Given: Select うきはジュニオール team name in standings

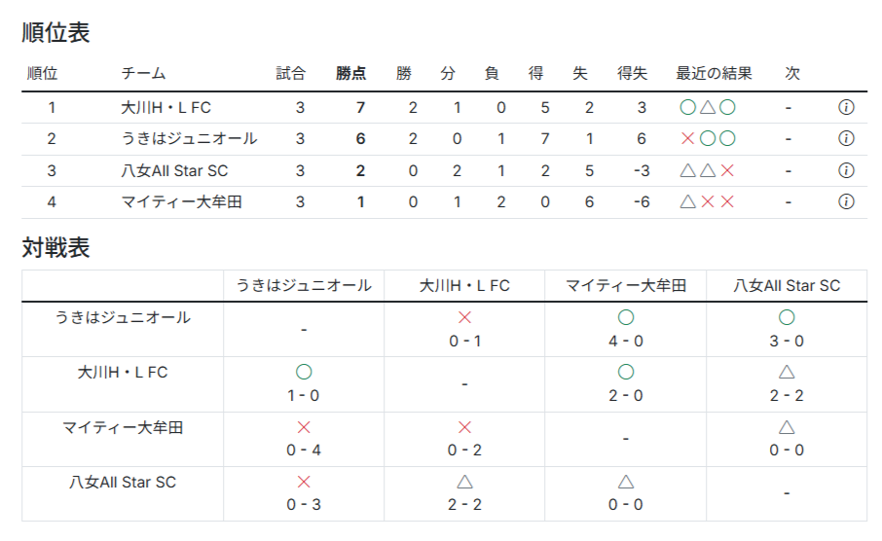Looking at the screenshot, I should 189,138.
